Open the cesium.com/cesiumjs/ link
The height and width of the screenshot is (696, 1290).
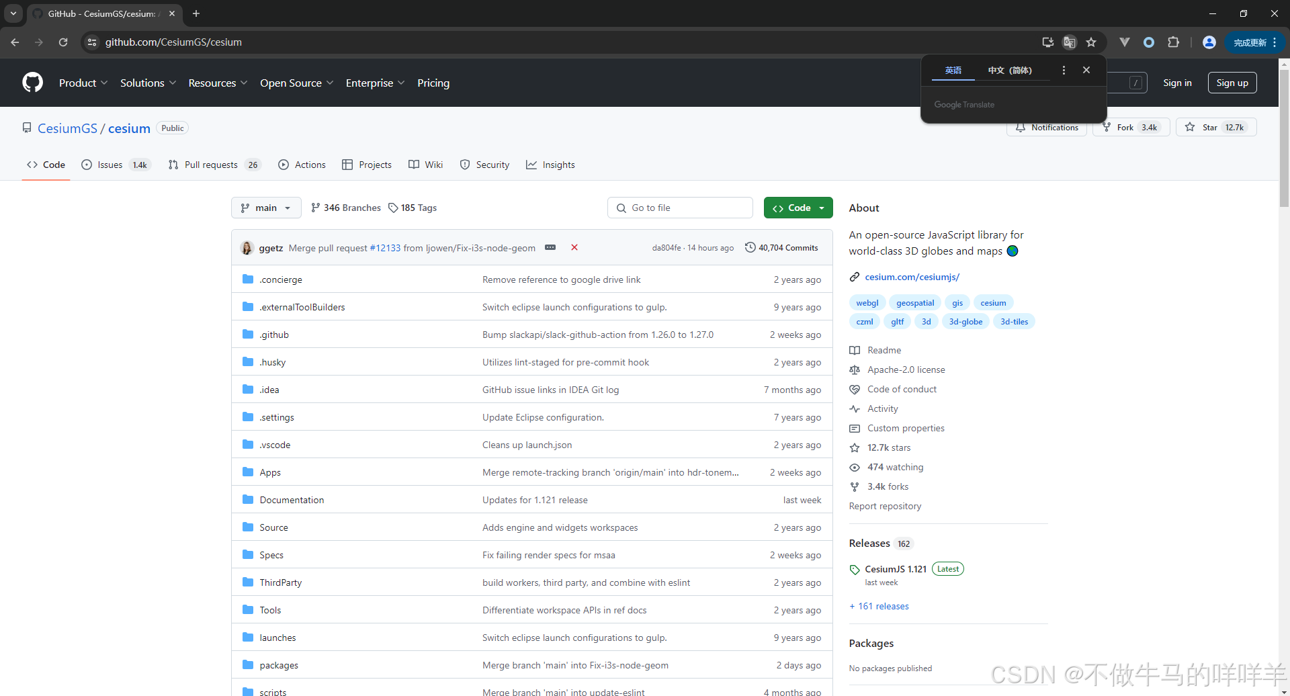[912, 277]
